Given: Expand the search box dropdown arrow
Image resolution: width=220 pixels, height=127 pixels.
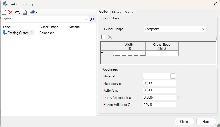Looking at the screenshot, I should 87,19.
